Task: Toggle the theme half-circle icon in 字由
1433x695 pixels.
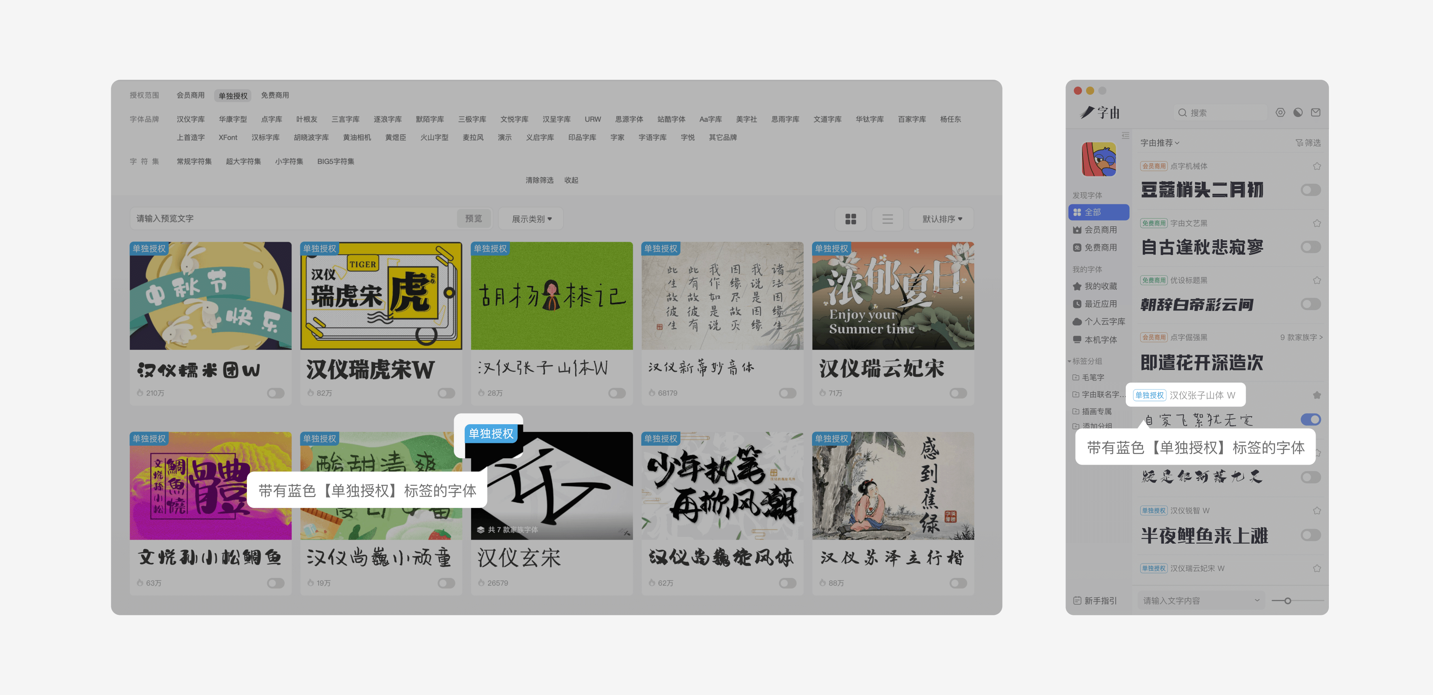Action: [1298, 113]
